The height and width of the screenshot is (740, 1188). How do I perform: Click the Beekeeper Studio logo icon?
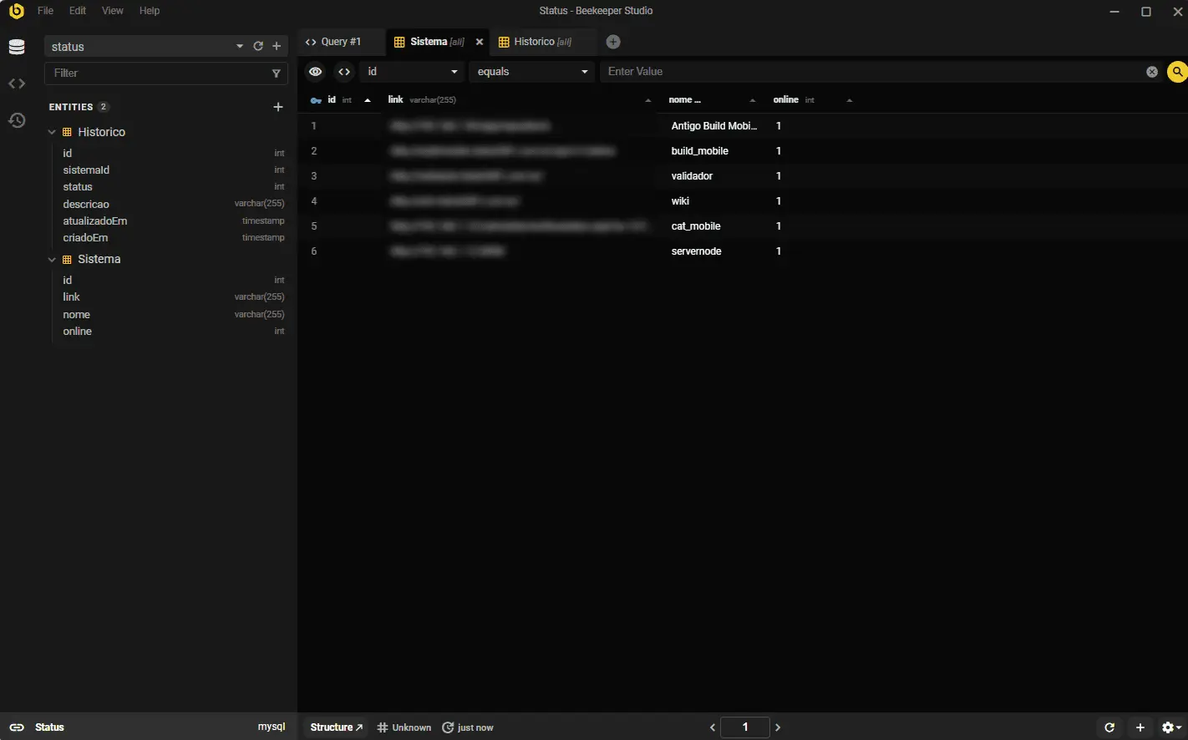coord(16,11)
